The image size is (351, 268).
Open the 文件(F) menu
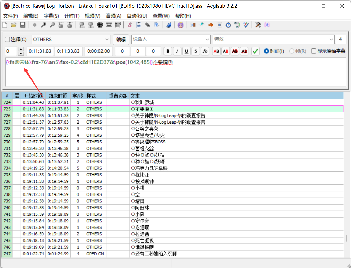pos(10,16)
